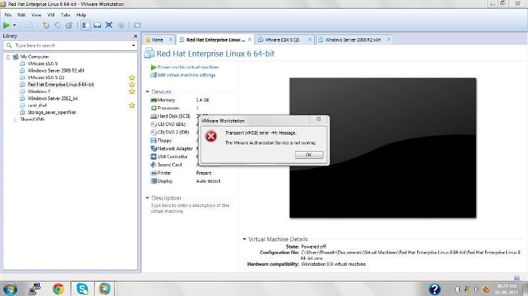Viewport: 528px width, 296px height.
Task: Open the library search dropdown arrow
Action: (133, 45)
